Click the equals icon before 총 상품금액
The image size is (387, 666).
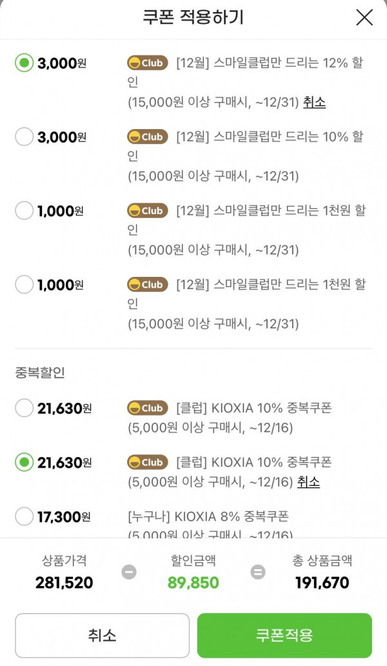coord(257,572)
